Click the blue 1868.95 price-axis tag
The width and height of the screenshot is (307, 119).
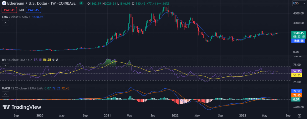[298, 41]
